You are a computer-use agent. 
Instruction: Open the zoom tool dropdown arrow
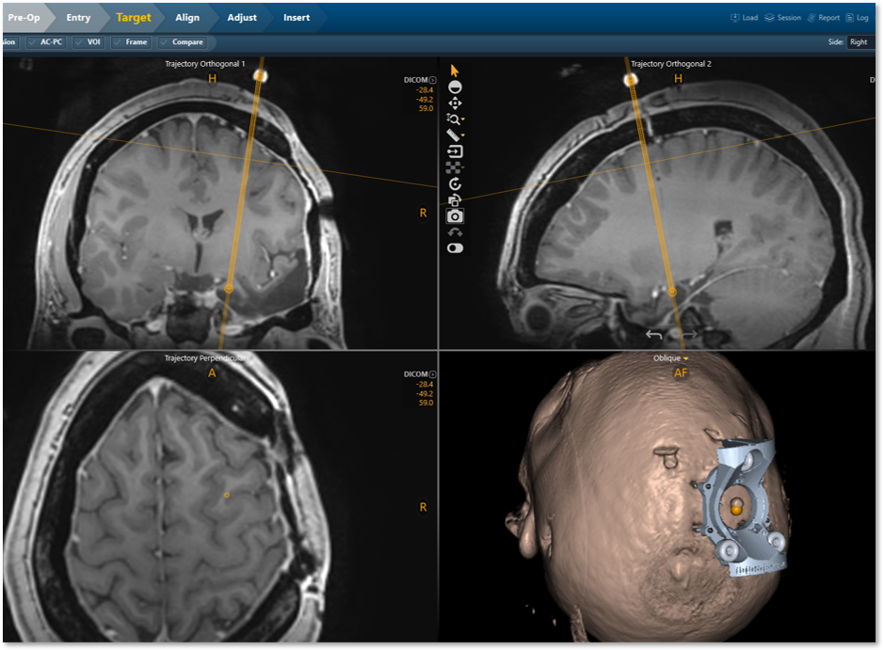click(463, 120)
